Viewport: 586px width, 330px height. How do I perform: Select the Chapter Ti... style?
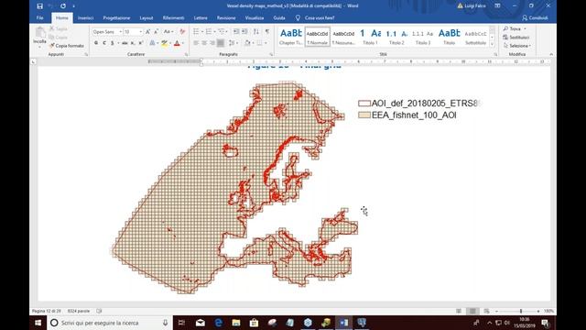pyautogui.click(x=291, y=37)
